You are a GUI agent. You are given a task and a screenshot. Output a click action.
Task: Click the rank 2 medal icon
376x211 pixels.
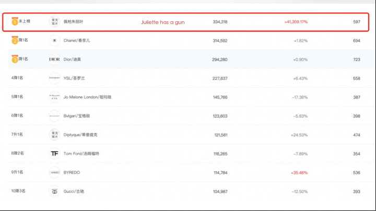click(15, 40)
